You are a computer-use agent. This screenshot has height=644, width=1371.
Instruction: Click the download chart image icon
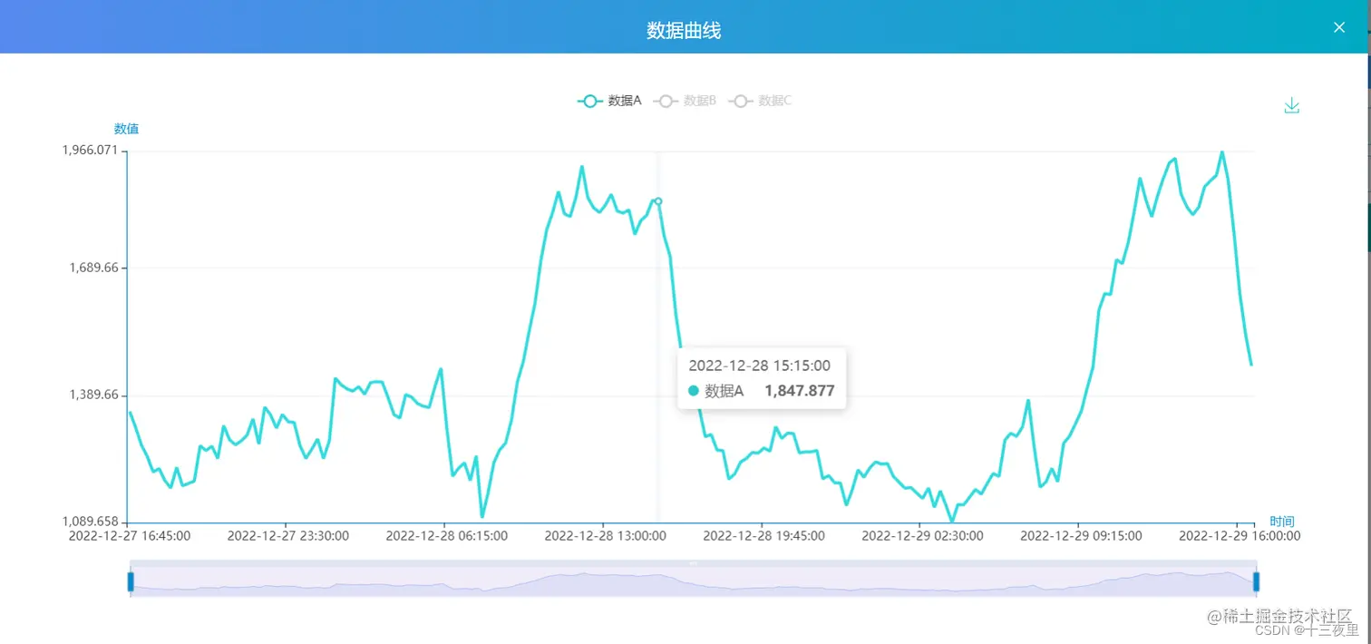(x=1291, y=106)
